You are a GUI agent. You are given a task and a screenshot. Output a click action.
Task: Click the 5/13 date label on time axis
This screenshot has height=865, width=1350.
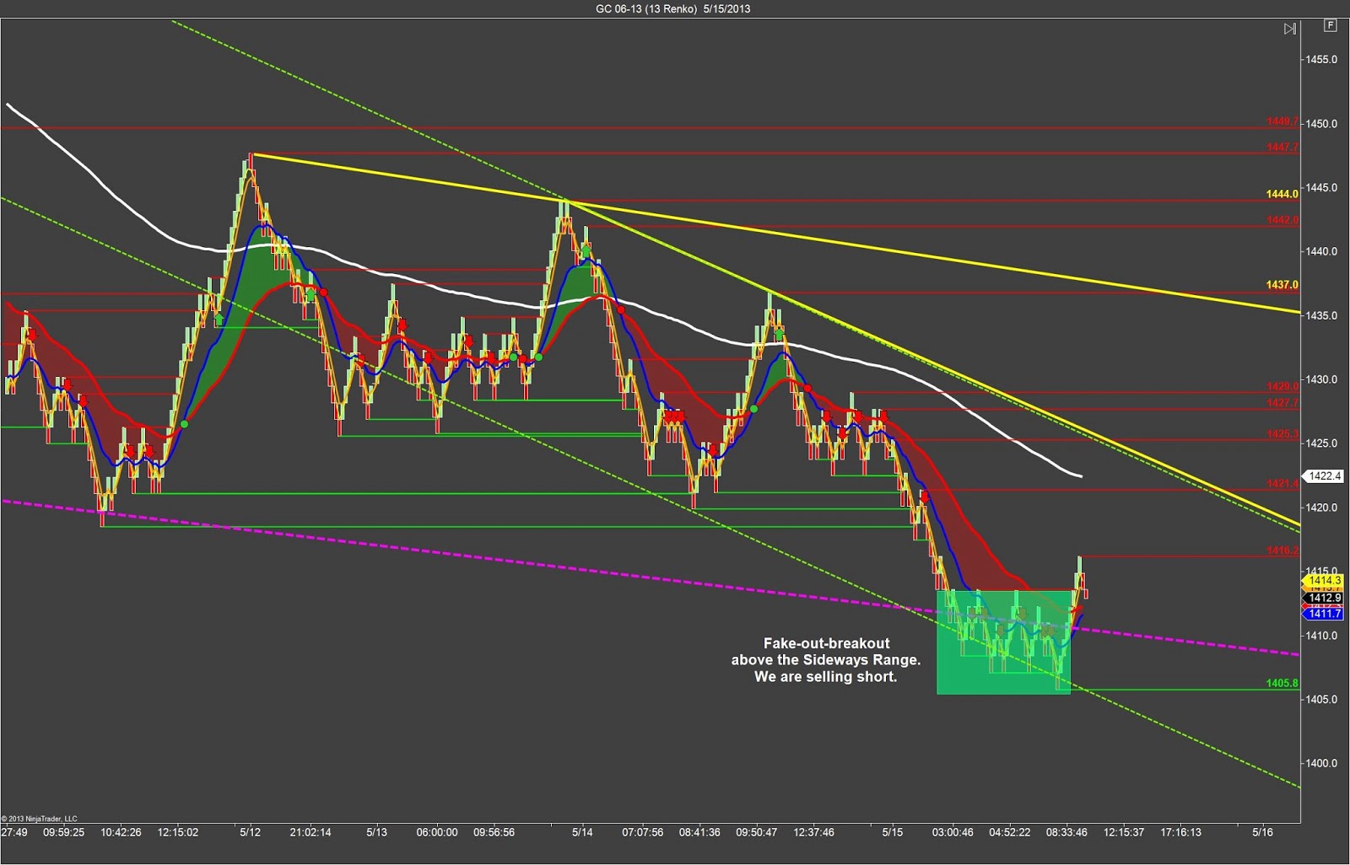376,832
